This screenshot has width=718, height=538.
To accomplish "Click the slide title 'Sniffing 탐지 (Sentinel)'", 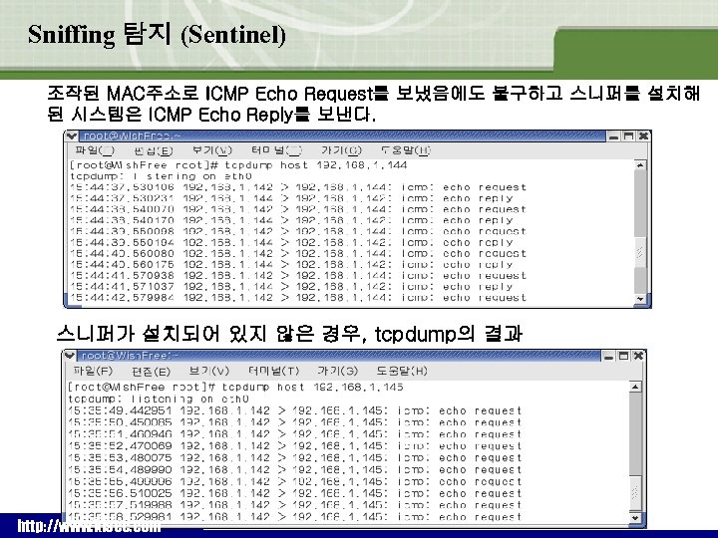I will pos(157,35).
